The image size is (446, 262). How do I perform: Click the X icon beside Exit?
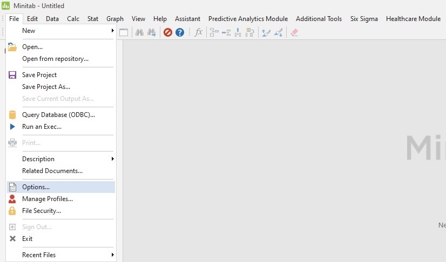pyautogui.click(x=12, y=239)
